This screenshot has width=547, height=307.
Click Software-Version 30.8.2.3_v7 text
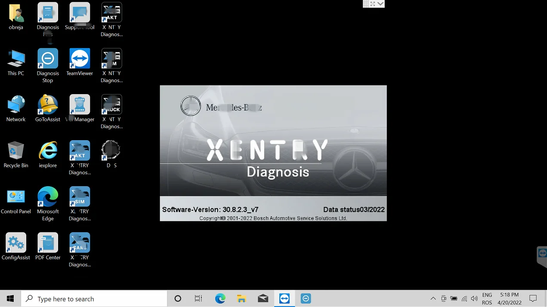tap(210, 210)
